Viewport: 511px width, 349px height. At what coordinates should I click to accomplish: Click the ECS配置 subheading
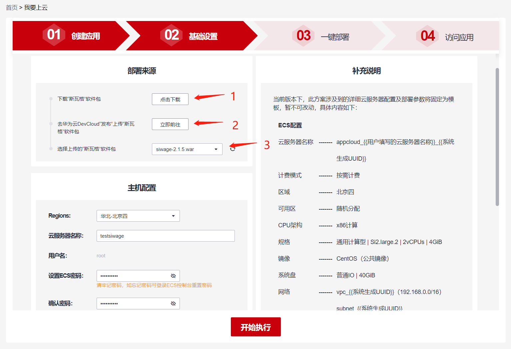pos(290,125)
